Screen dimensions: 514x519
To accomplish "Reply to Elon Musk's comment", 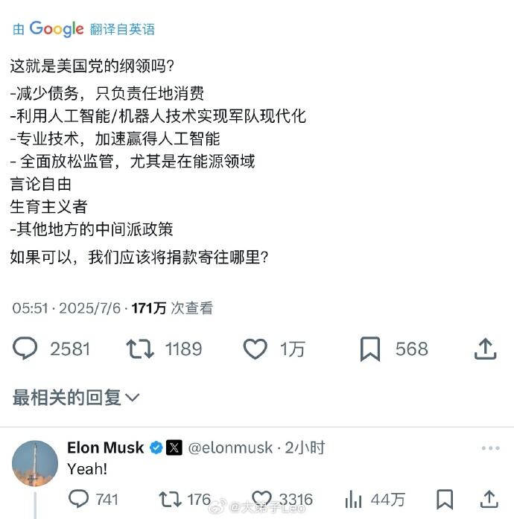I will pos(79,498).
